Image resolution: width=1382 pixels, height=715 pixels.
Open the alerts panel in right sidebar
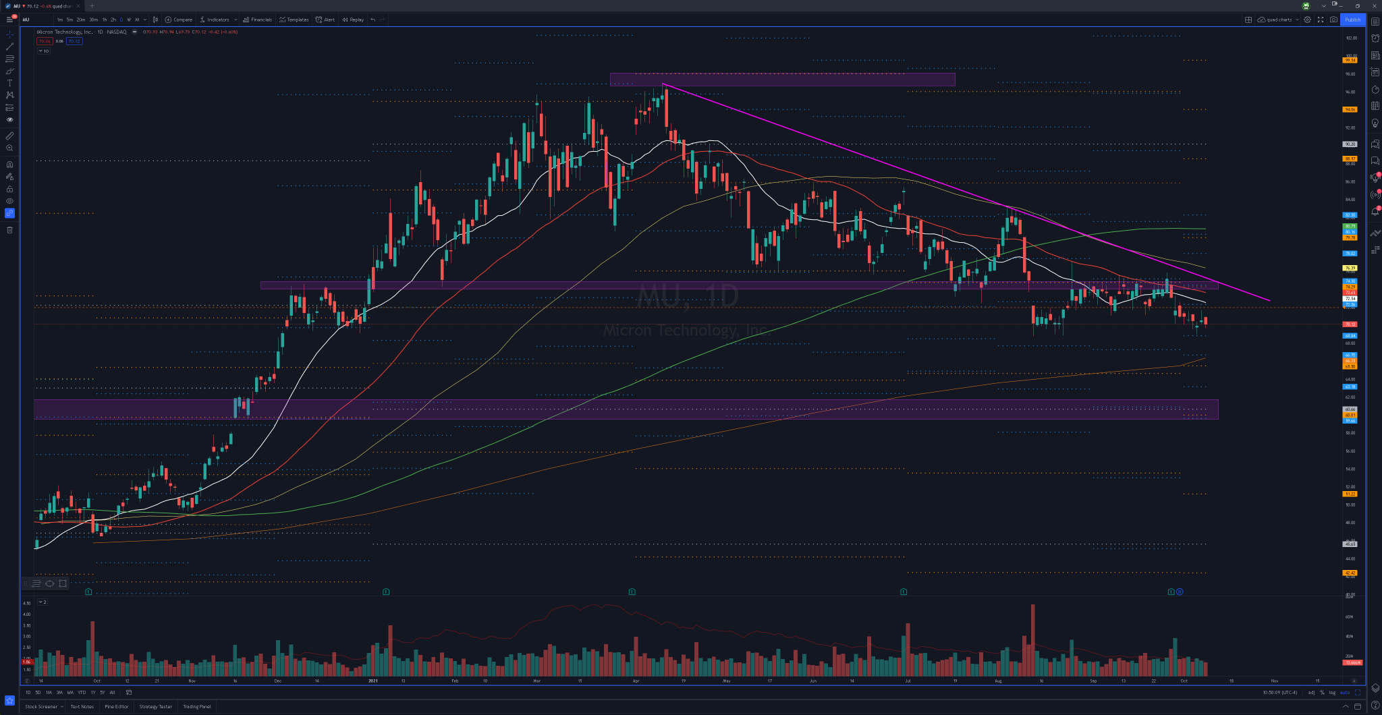(x=1375, y=38)
